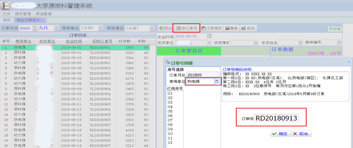Screen dimensions: 353x148
Task: Open the 九月 month dropdown
Action: coord(57,28)
